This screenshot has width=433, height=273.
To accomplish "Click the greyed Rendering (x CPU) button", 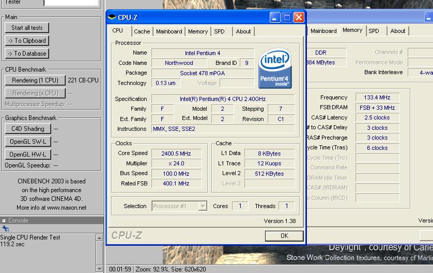I will pyautogui.click(x=35, y=93).
